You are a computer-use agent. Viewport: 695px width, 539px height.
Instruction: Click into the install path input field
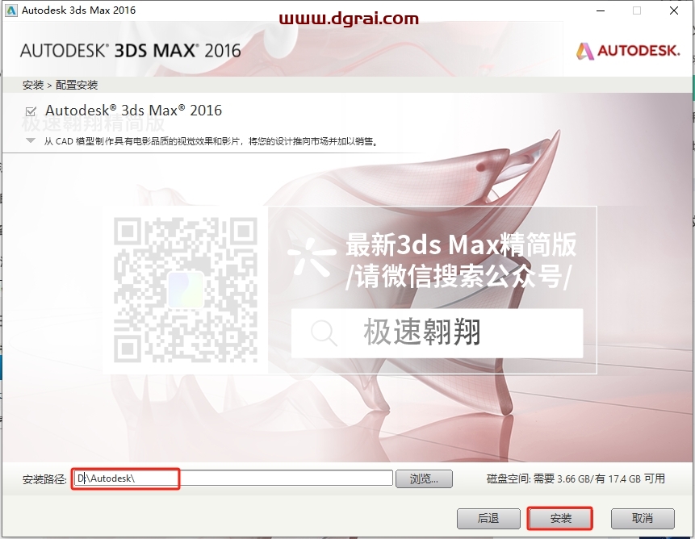(233, 478)
